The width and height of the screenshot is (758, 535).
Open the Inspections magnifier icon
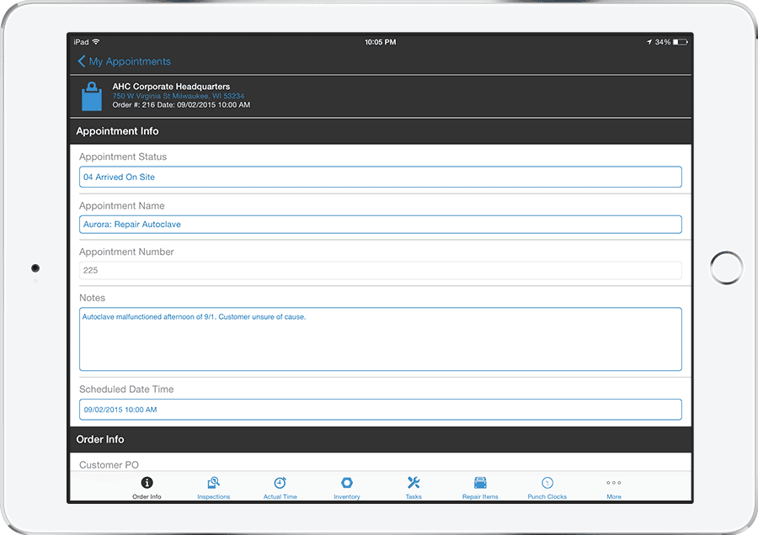coord(213,483)
